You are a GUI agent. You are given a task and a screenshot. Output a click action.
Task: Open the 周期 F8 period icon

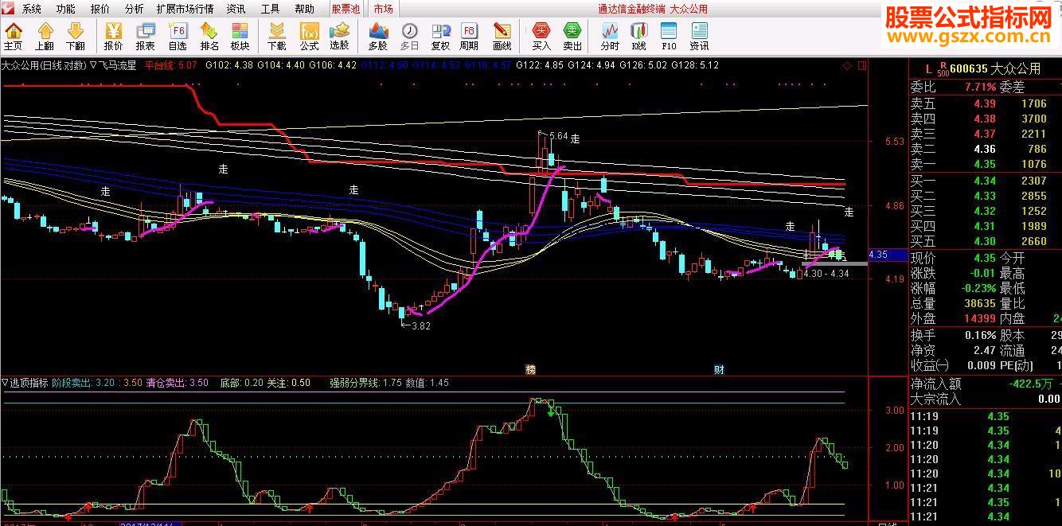pyautogui.click(x=470, y=37)
